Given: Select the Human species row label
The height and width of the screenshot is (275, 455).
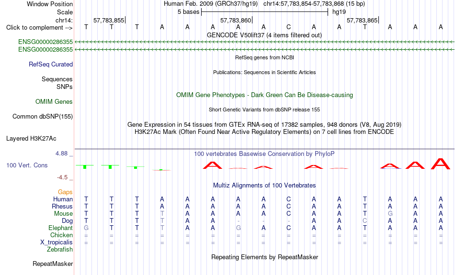Looking at the screenshot, I should click(x=63, y=199).
